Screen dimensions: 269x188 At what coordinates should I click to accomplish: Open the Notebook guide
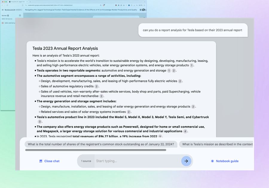[x=224, y=161]
